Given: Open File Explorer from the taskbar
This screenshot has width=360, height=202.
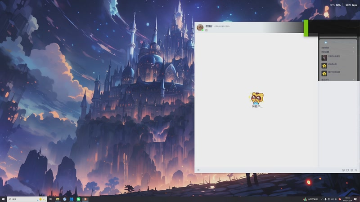Looking at the screenshot, I should tap(58, 199).
